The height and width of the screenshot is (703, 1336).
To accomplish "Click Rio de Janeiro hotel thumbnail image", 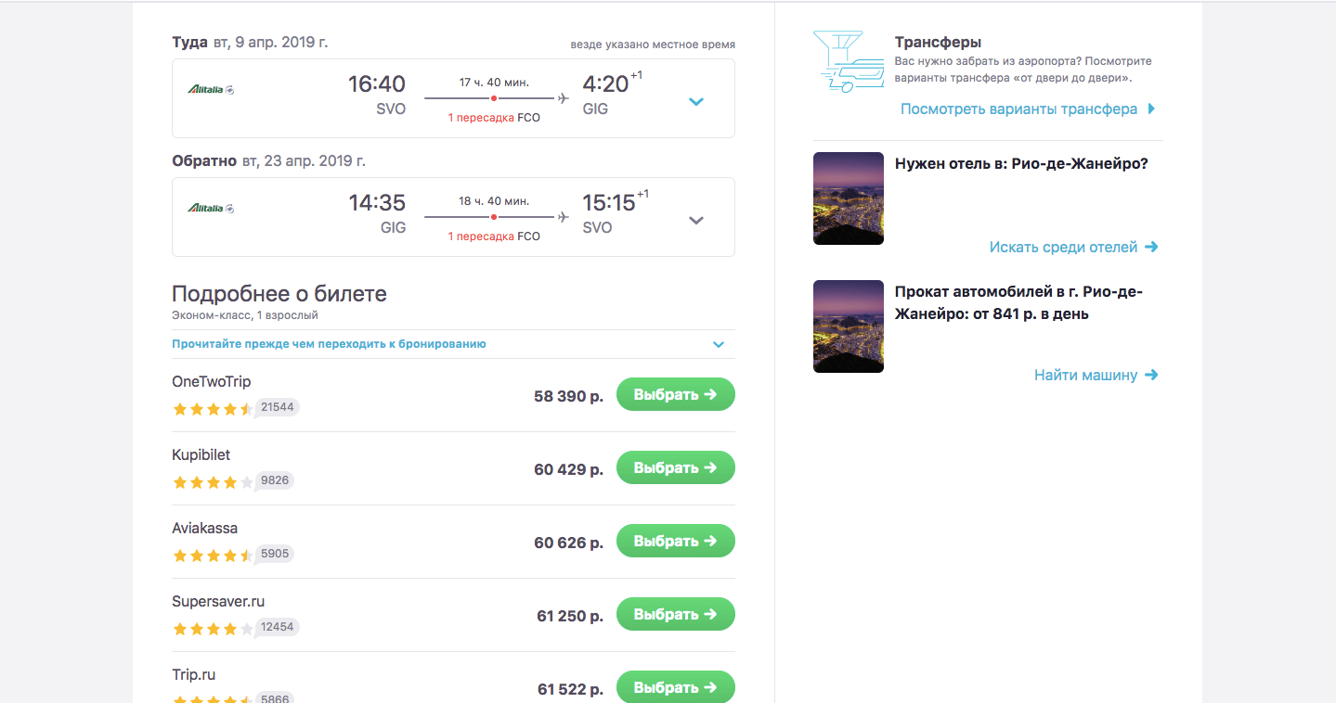I will [x=848, y=198].
